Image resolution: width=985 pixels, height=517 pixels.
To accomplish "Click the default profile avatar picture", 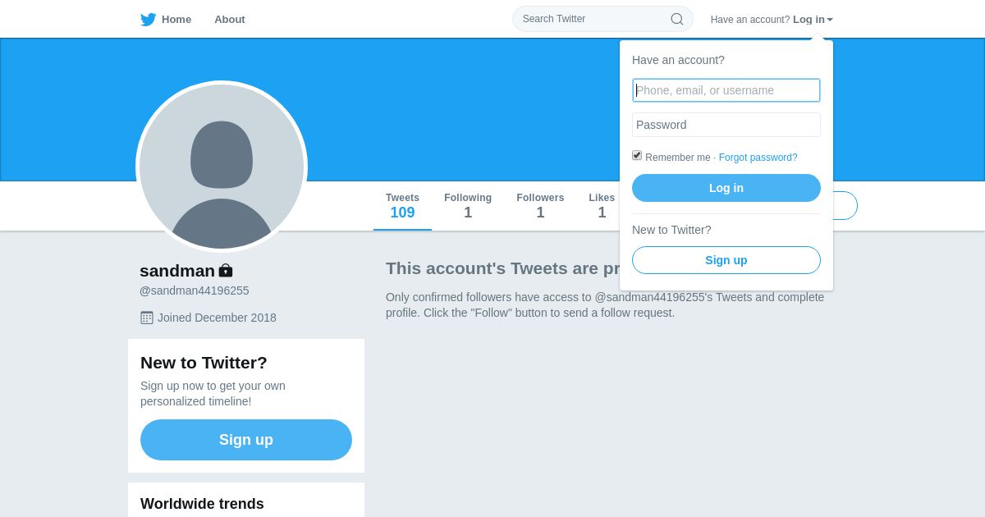I will click(222, 167).
